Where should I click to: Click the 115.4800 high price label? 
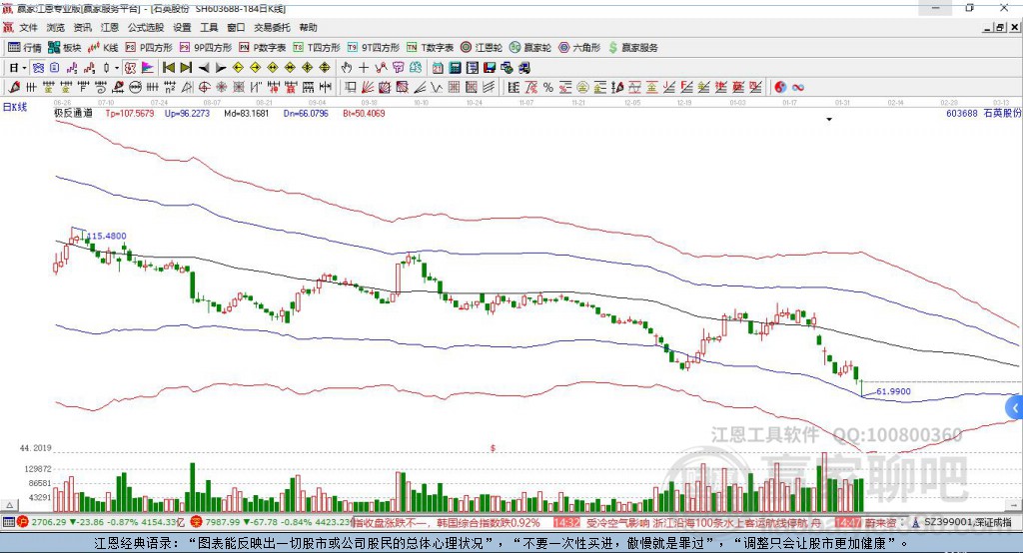click(106, 236)
